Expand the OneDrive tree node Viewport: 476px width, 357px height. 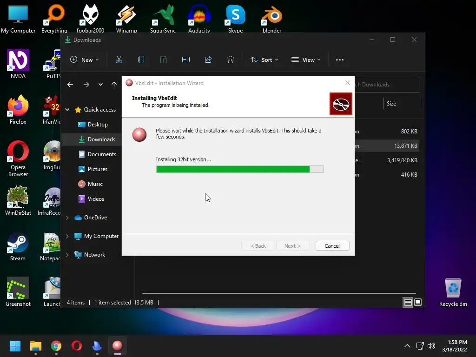67,218
